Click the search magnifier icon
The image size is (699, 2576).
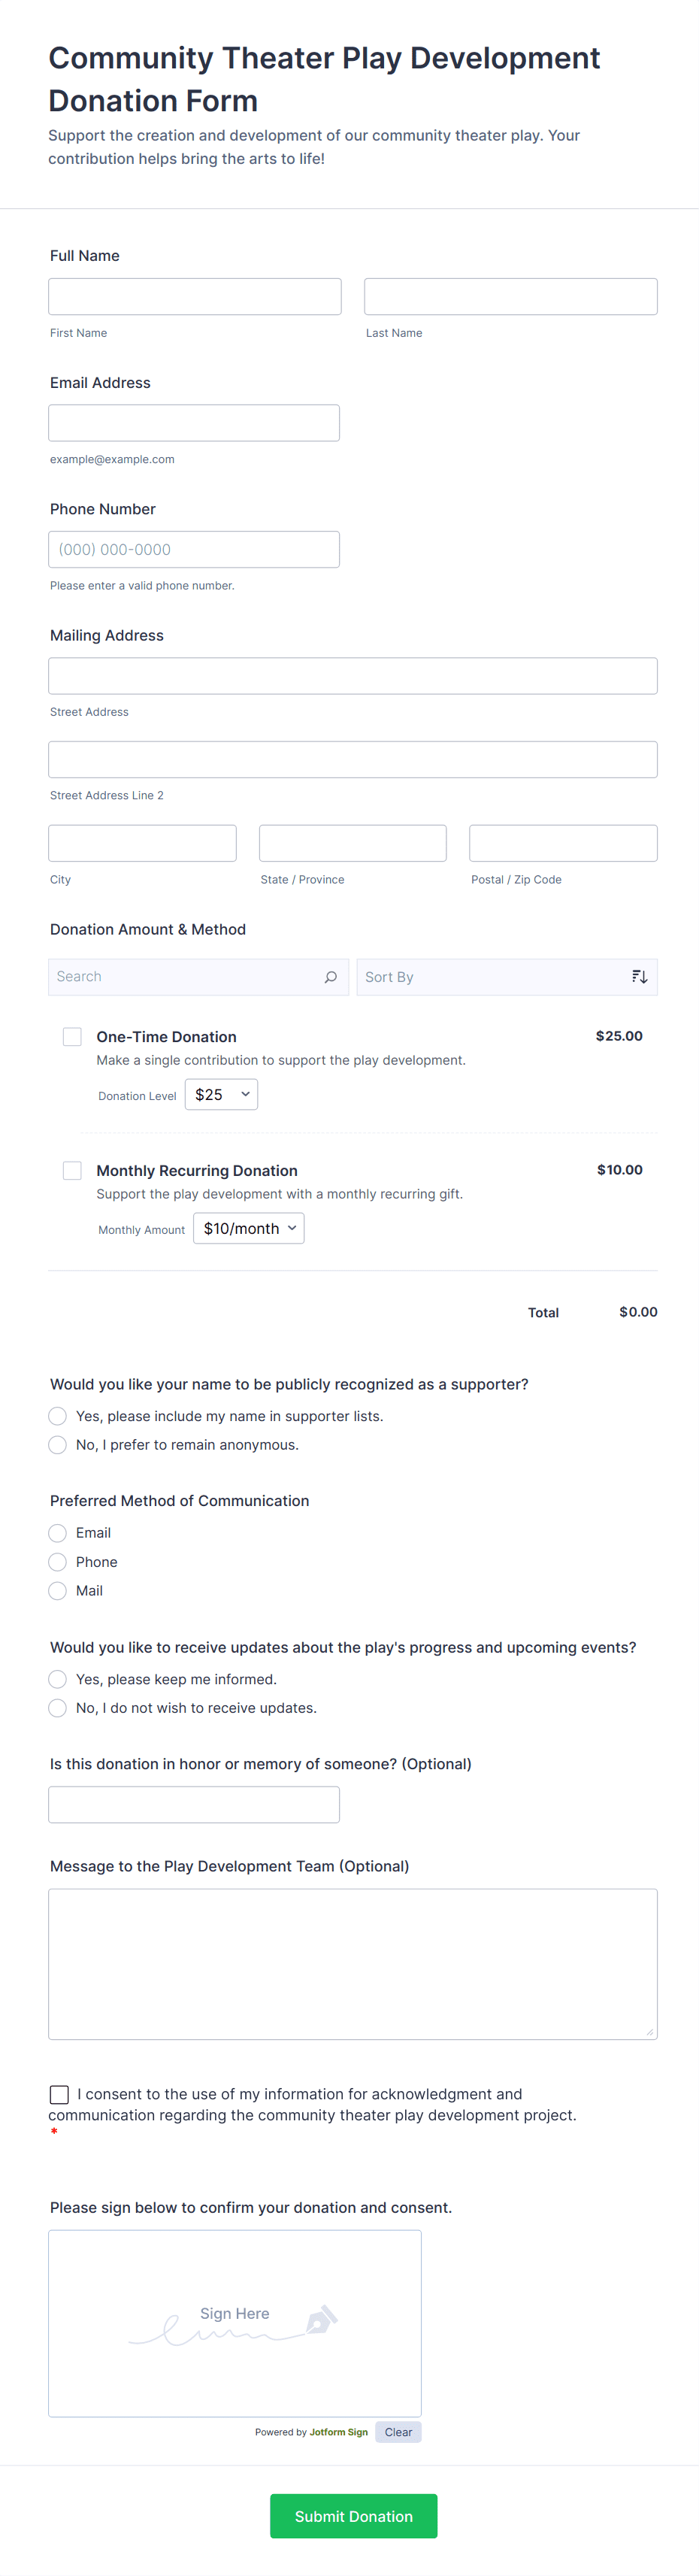point(330,977)
